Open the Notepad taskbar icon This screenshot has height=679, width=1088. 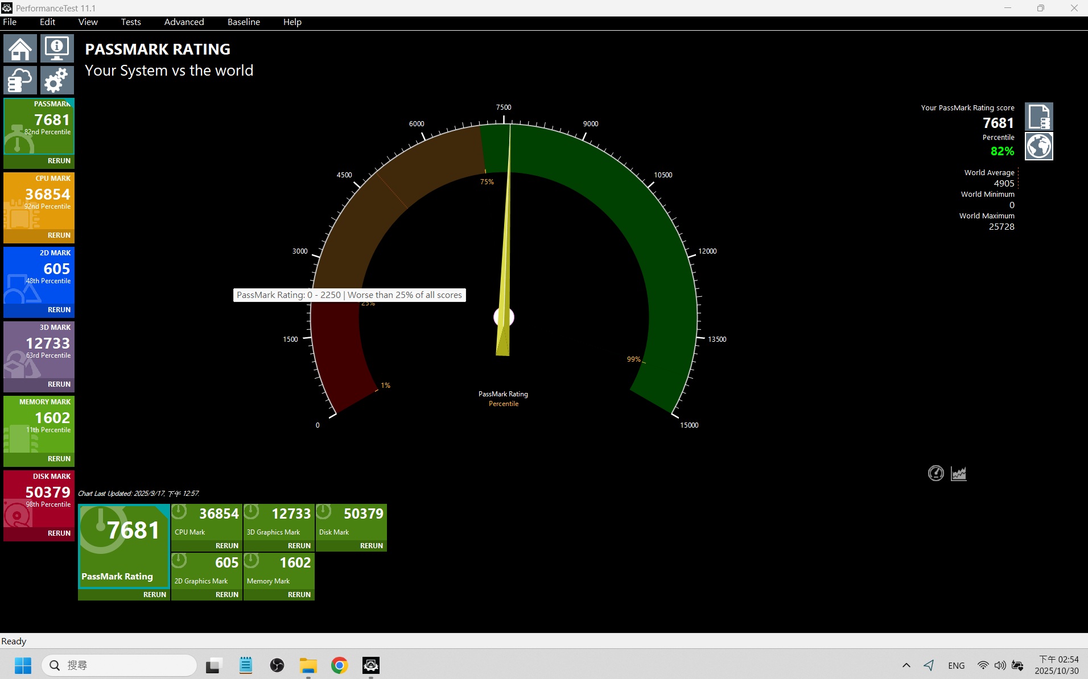pos(245,665)
